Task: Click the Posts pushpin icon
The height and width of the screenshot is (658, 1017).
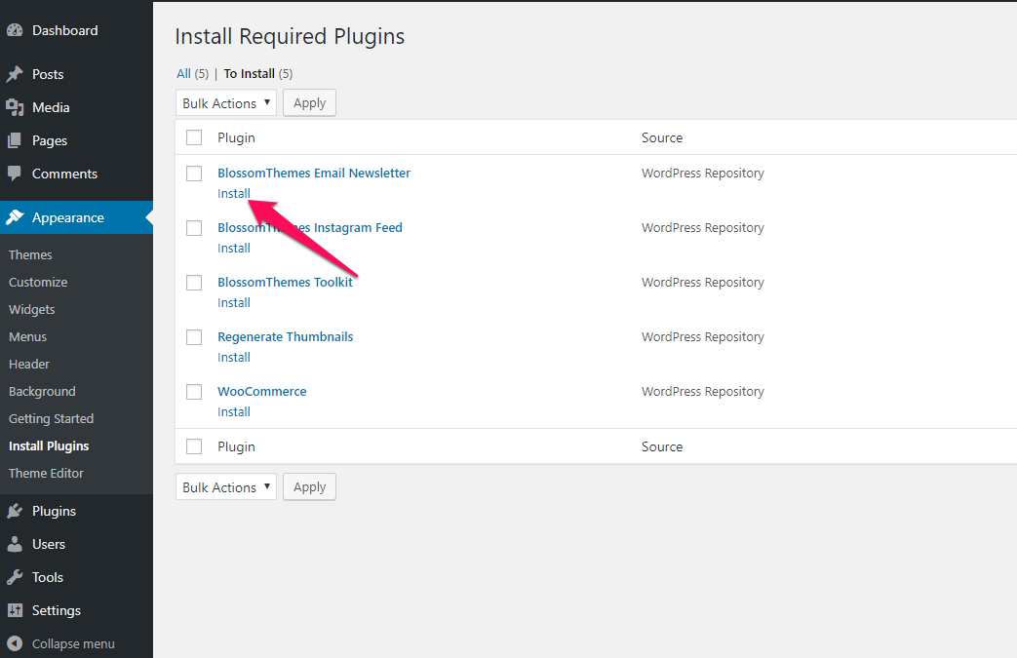Action: tap(15, 74)
